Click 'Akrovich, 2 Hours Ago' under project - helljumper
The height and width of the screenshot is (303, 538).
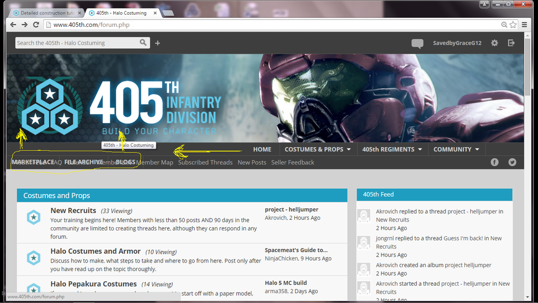(292, 218)
